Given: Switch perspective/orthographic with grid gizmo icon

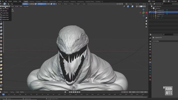Looking at the screenshot, I should (x=146, y=27).
